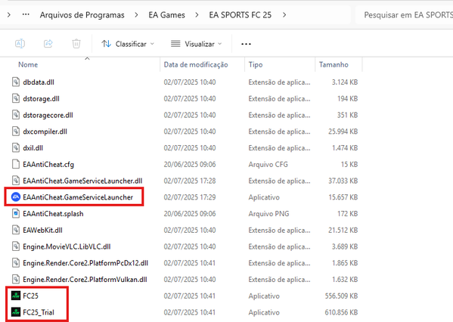Focus the Pesquisar em EA SPORTS search box
453x322 pixels.
point(404,14)
